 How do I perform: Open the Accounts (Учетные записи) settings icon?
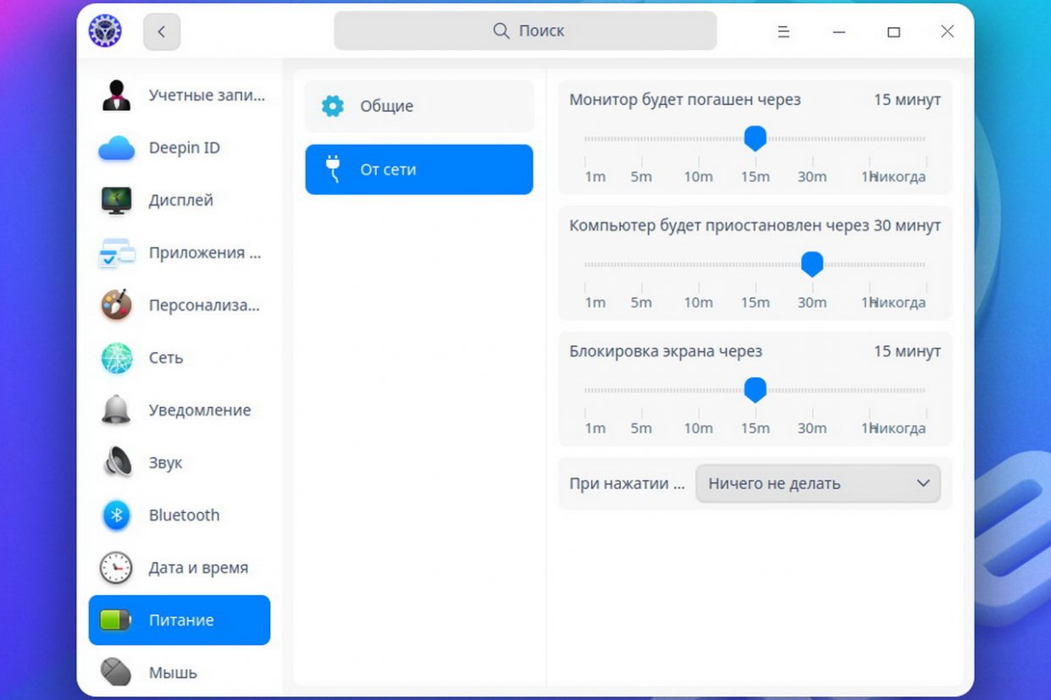tap(116, 95)
